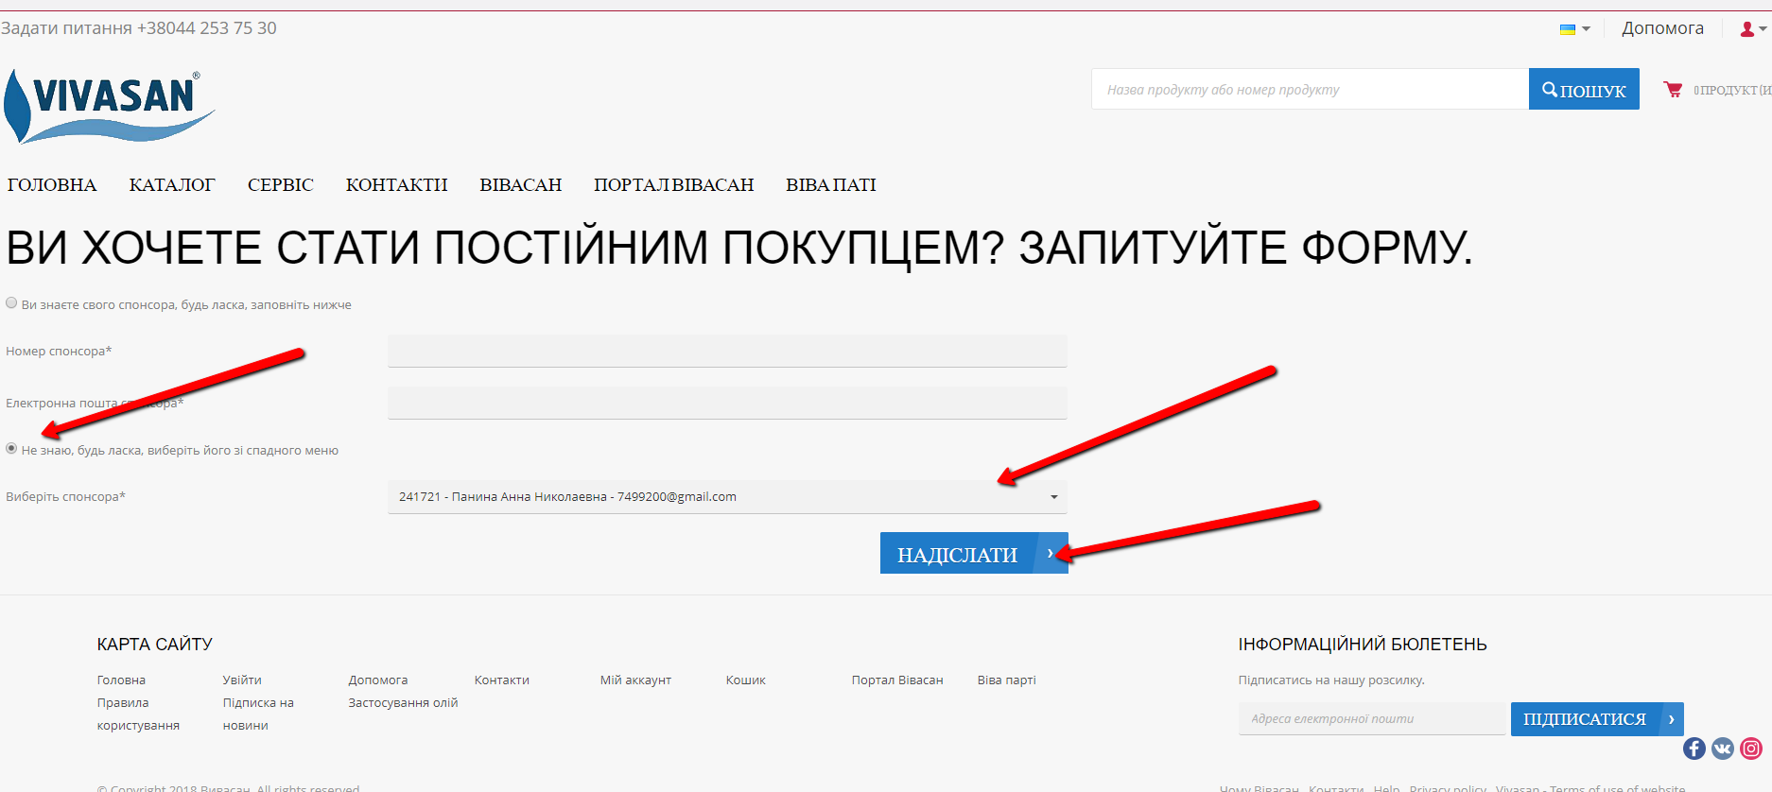Focus the 'Номер спонсора' input field
Screen dimensions: 1772x792
point(727,351)
